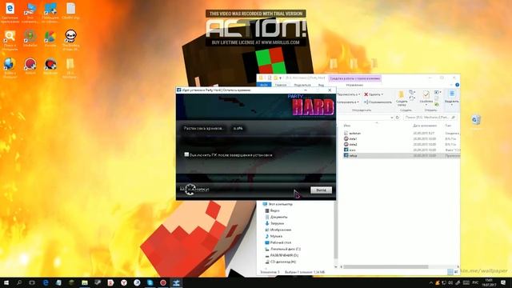Open Рабочий стол in the navigation pane
This screenshot has height=288, width=512.
click(x=278, y=242)
